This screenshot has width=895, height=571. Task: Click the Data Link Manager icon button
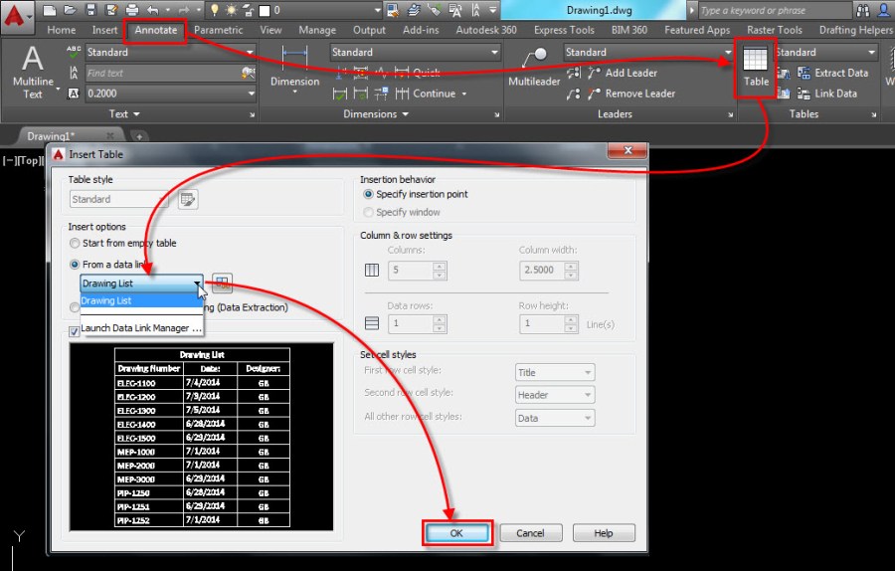[x=222, y=284]
